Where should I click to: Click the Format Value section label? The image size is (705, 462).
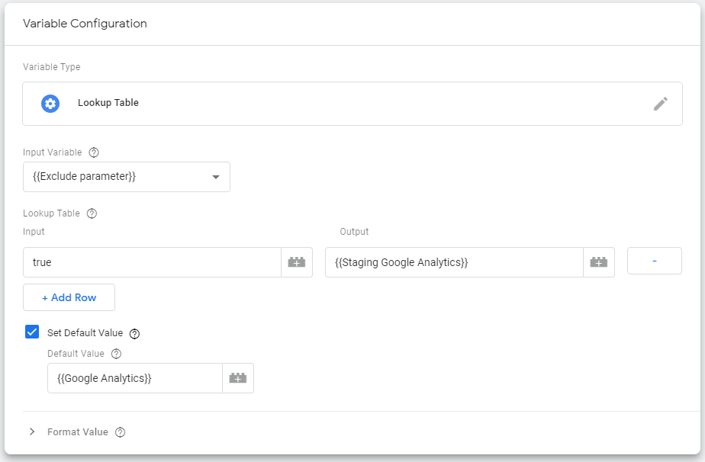click(78, 432)
